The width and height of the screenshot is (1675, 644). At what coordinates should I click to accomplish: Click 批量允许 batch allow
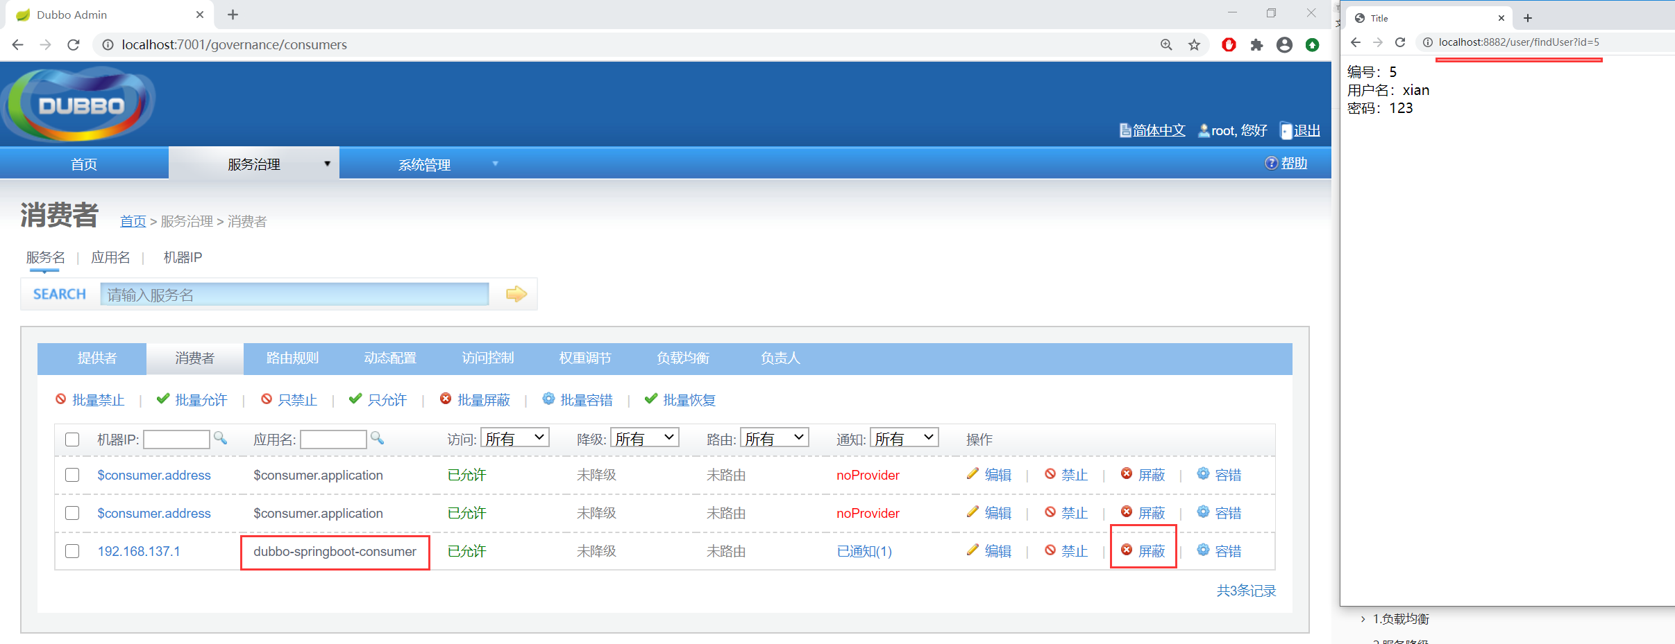tap(192, 399)
